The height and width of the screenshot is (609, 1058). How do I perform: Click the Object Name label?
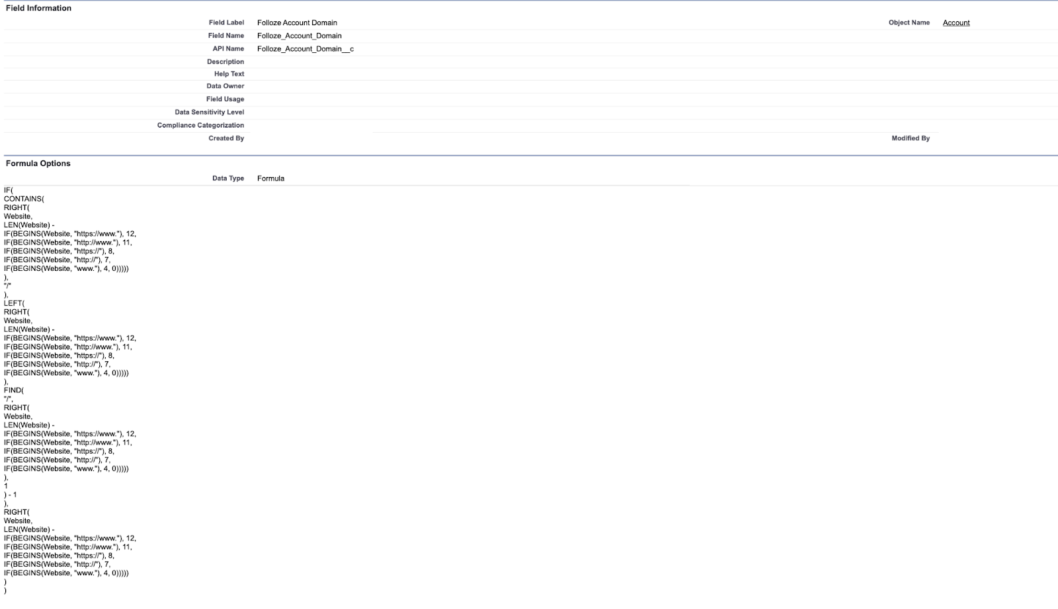tap(909, 22)
